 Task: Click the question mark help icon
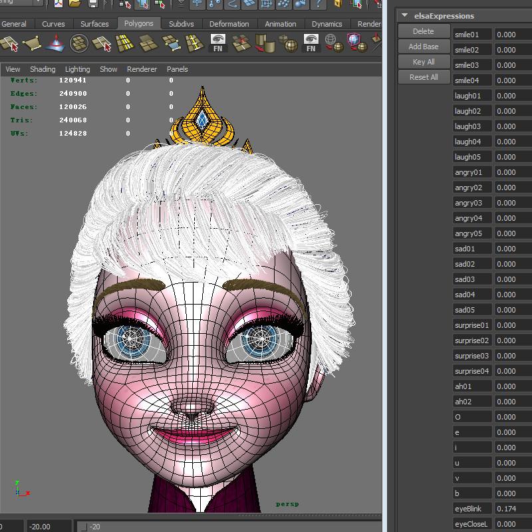click(317, 4)
